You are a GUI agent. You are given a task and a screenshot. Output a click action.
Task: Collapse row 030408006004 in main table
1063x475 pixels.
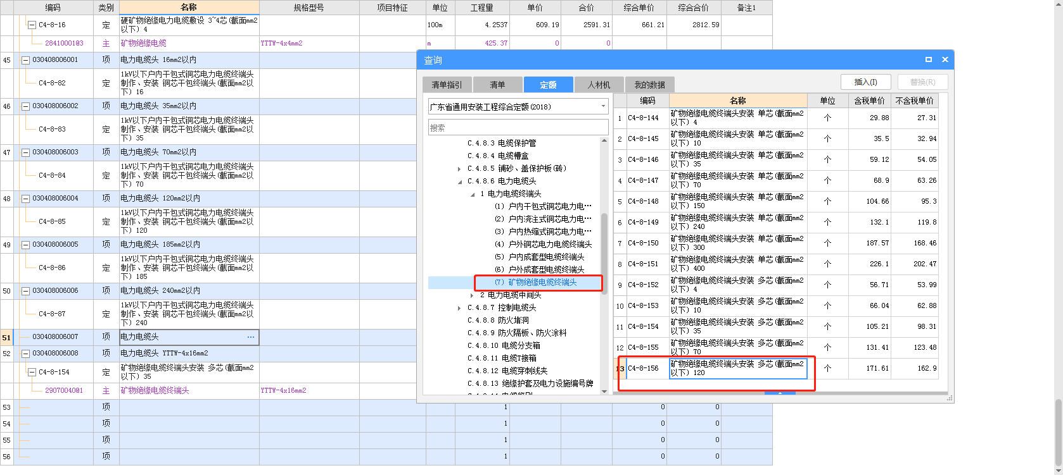point(25,199)
